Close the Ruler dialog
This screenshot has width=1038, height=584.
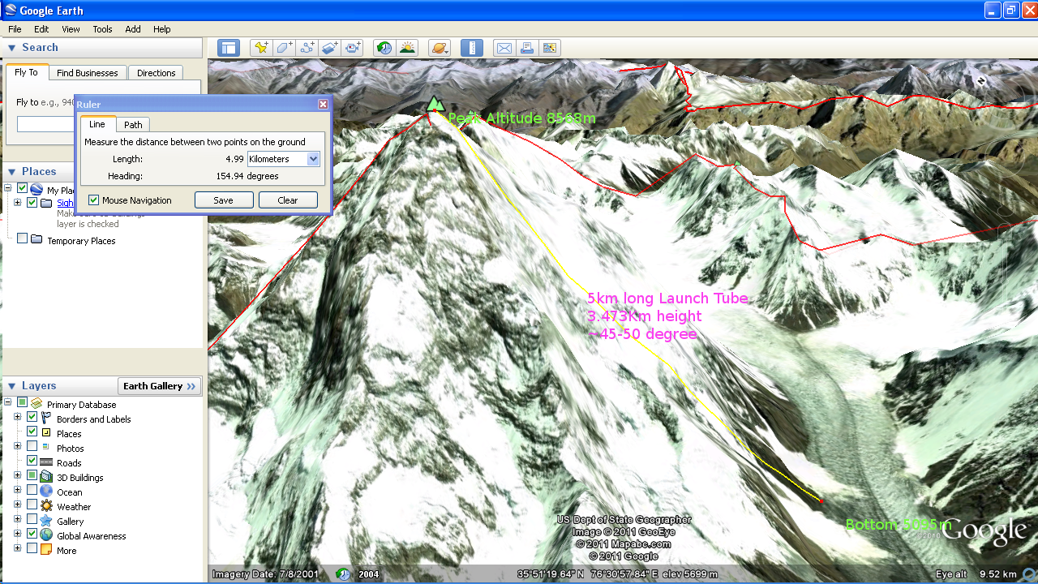tap(323, 104)
